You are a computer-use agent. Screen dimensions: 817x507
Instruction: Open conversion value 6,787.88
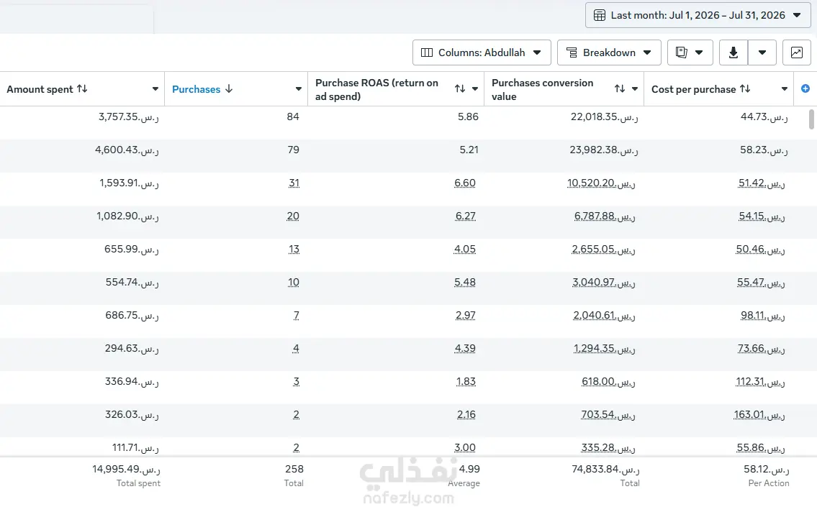click(605, 216)
